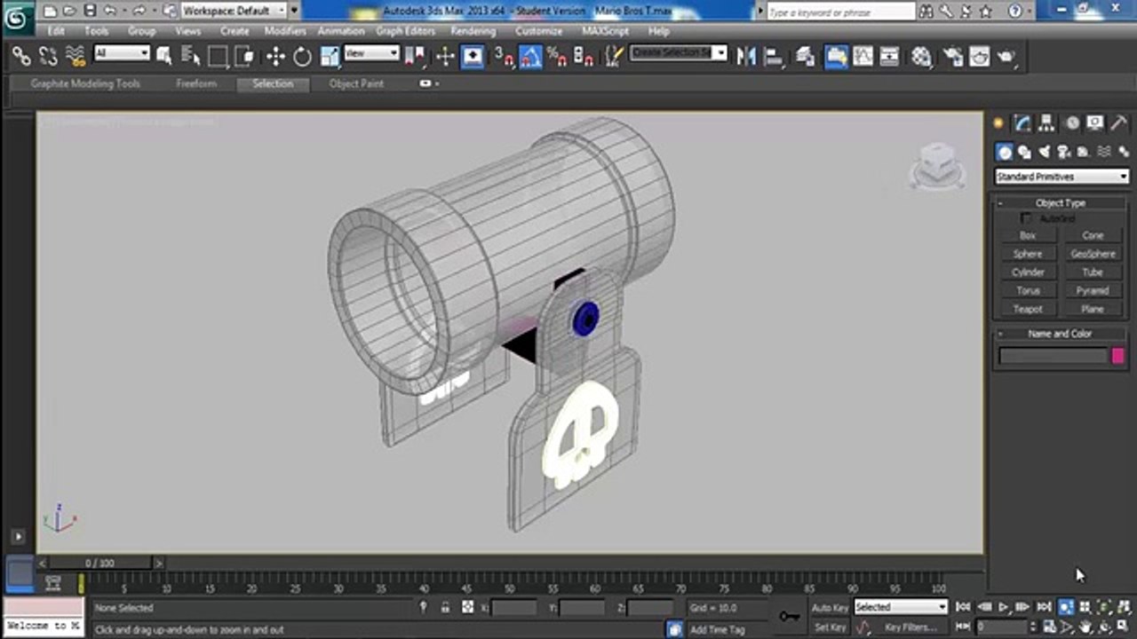
Task: Click the binoculars search icon
Action: click(928, 12)
